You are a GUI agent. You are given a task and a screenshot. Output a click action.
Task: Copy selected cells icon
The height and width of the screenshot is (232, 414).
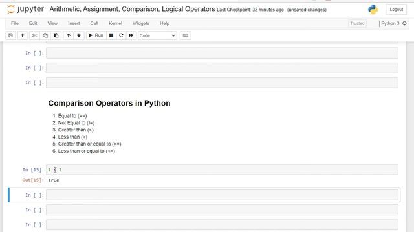pyautogui.click(x=45, y=35)
